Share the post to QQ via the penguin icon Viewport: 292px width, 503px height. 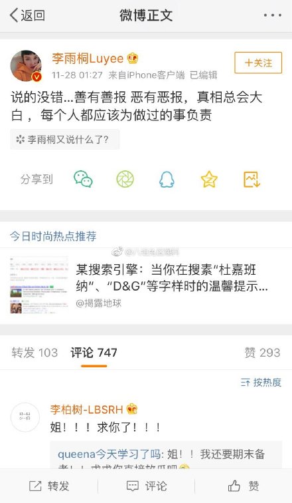point(167,179)
